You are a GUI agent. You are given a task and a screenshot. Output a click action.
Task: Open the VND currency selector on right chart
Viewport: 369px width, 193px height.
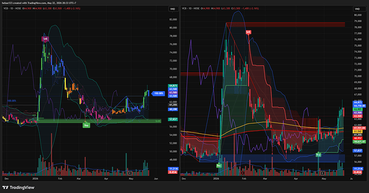[357, 9]
